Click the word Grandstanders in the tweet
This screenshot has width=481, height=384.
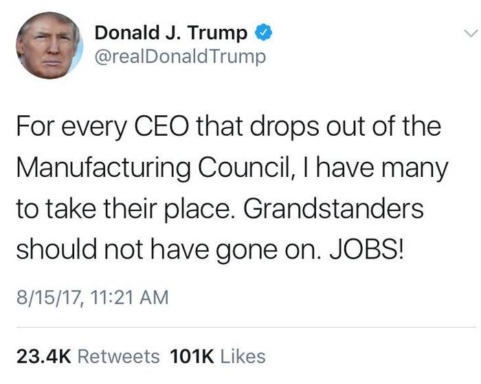pos(333,209)
